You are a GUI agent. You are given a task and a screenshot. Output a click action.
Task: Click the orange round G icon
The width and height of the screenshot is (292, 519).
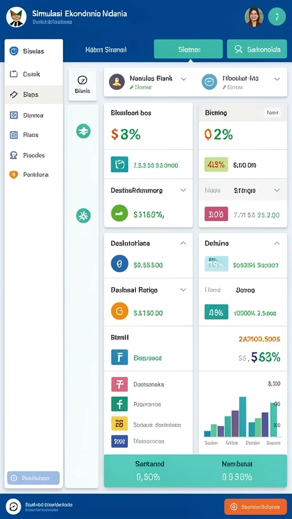pyautogui.click(x=120, y=312)
